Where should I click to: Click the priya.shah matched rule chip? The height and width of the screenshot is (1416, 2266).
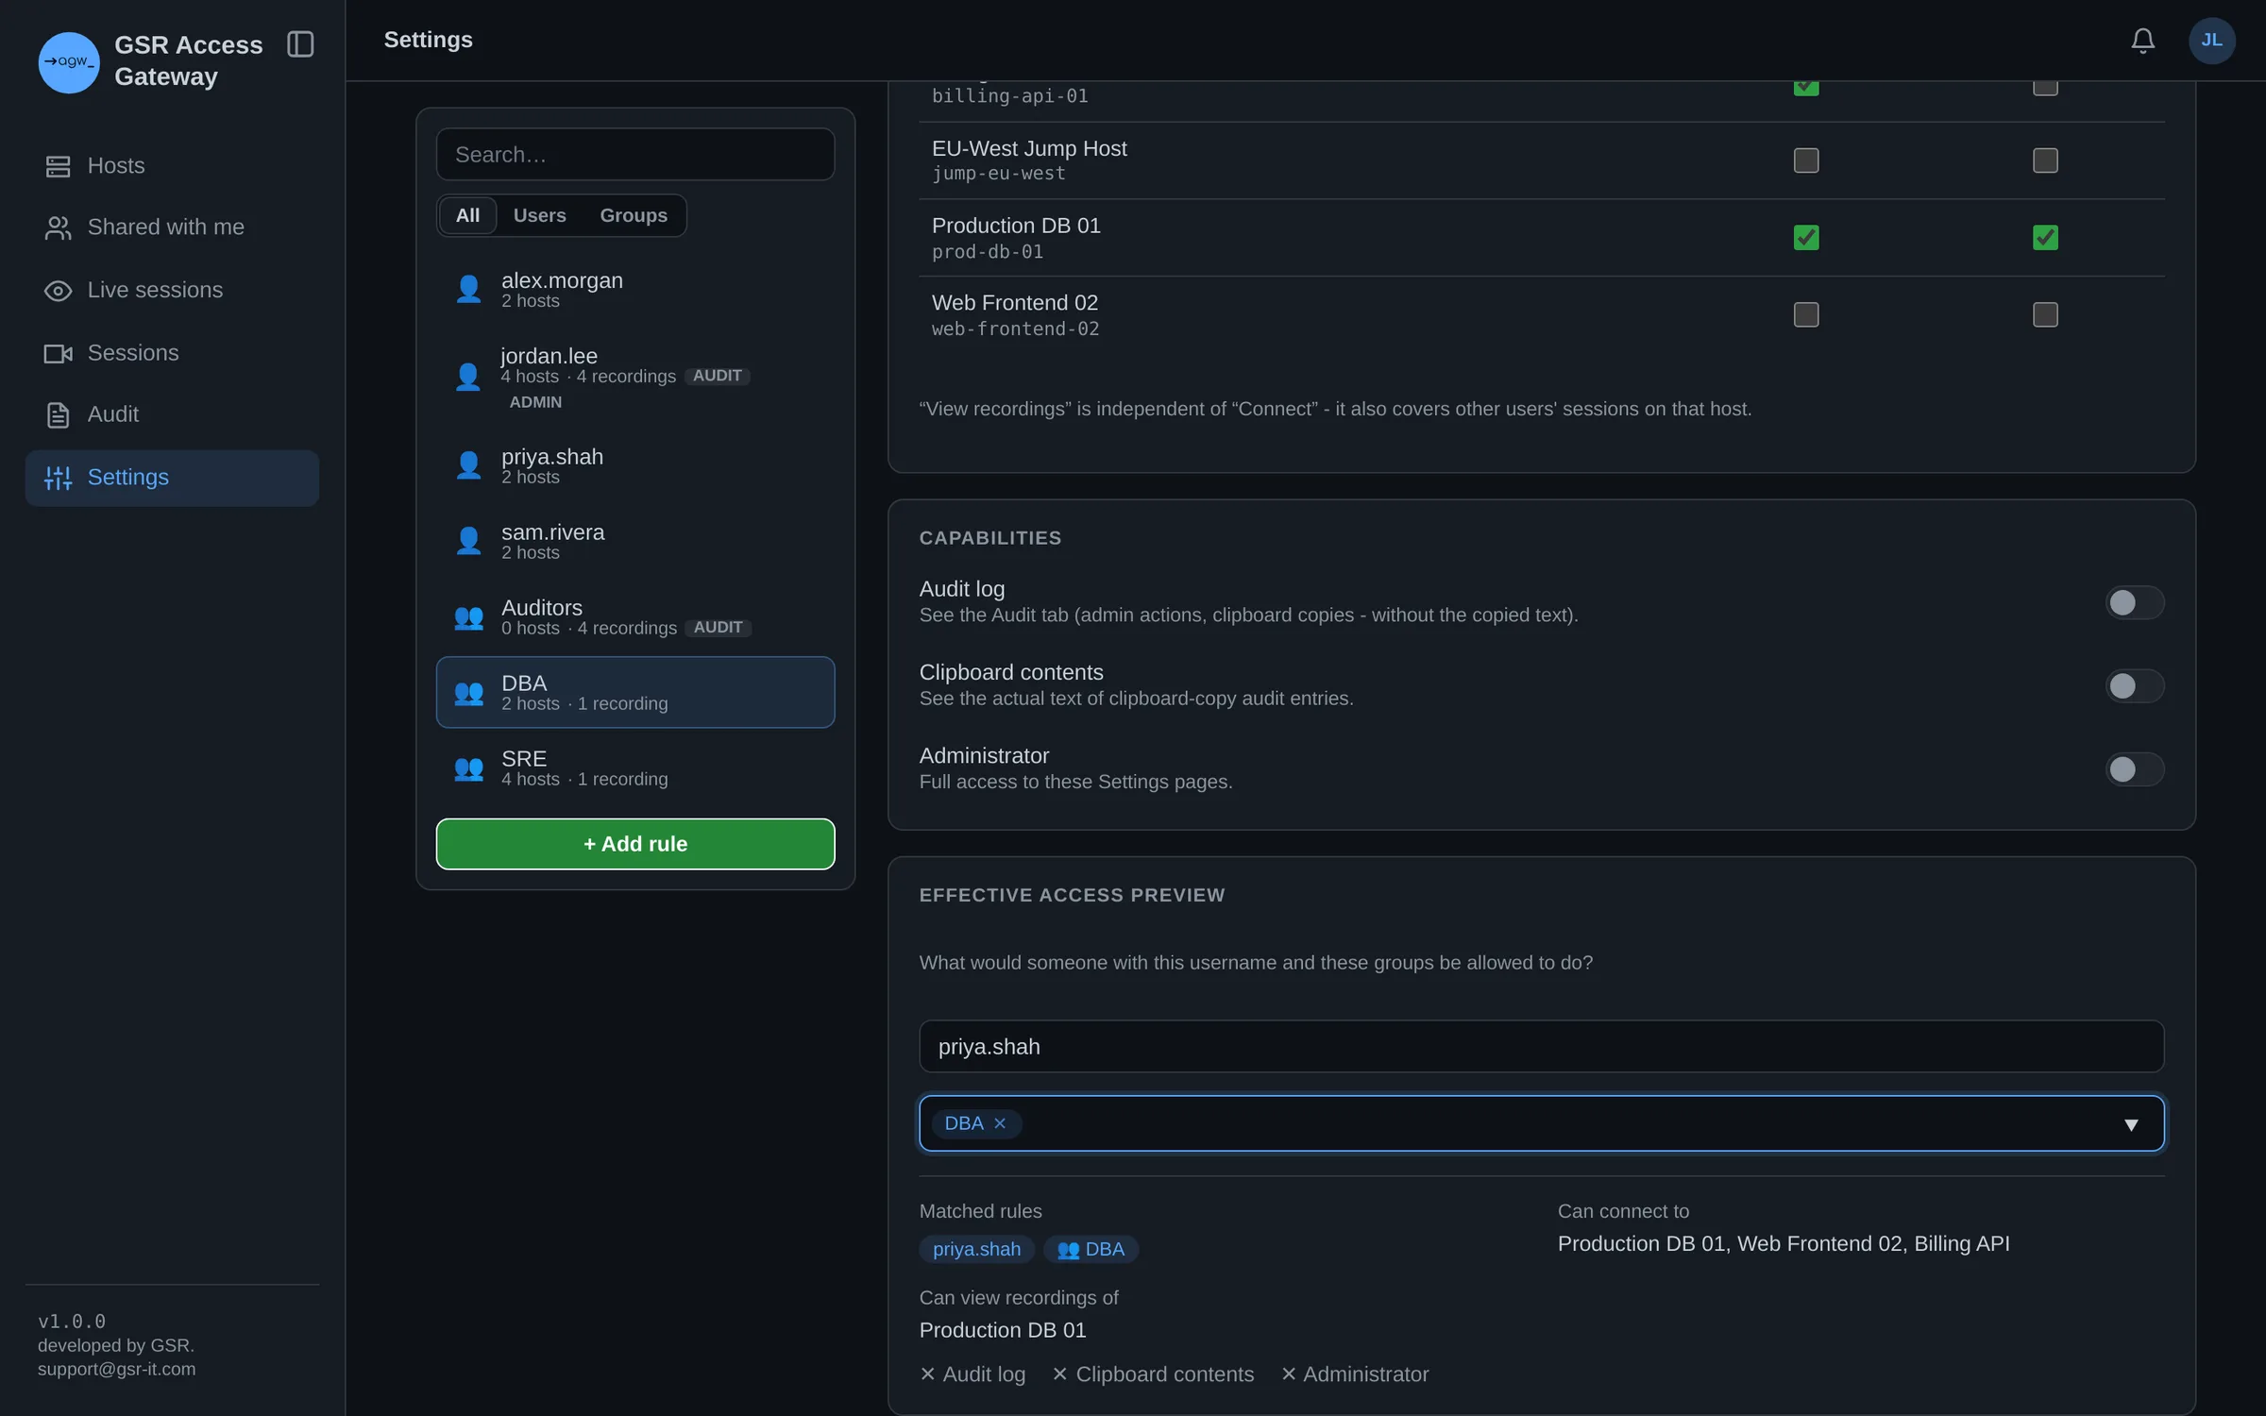(x=976, y=1250)
